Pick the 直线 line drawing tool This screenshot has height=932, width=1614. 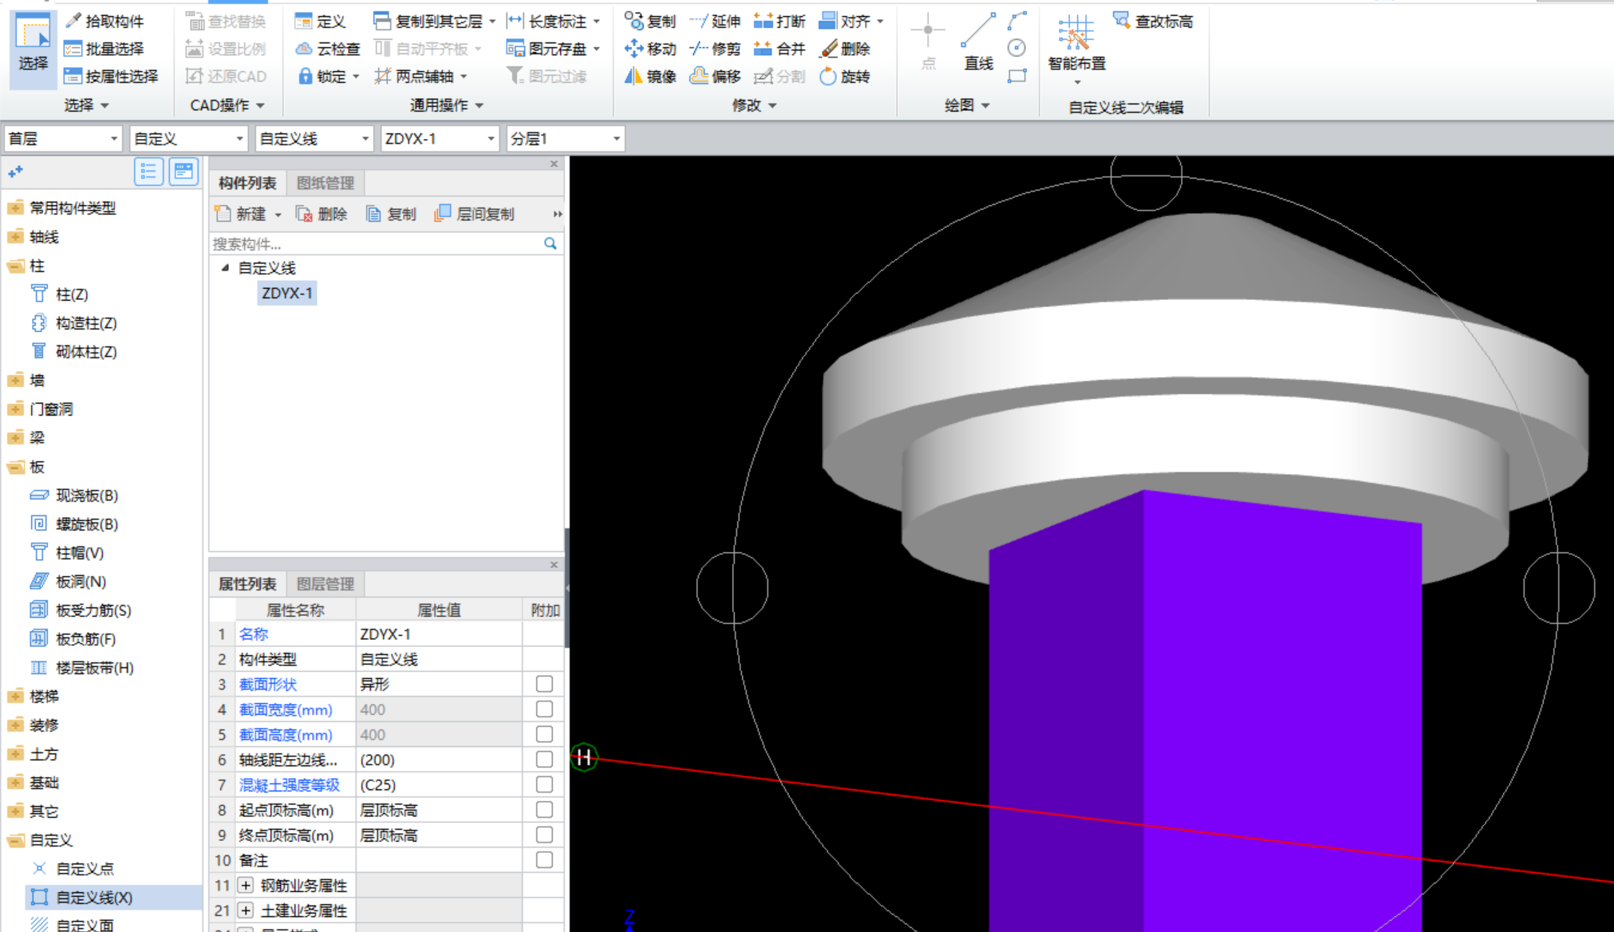click(978, 41)
